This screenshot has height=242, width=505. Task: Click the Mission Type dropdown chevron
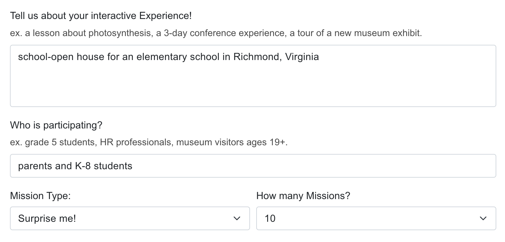[237, 218]
